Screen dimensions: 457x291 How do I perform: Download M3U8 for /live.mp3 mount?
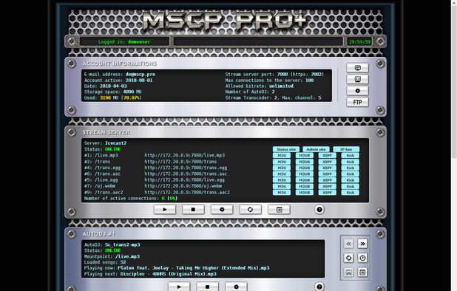[304, 155]
